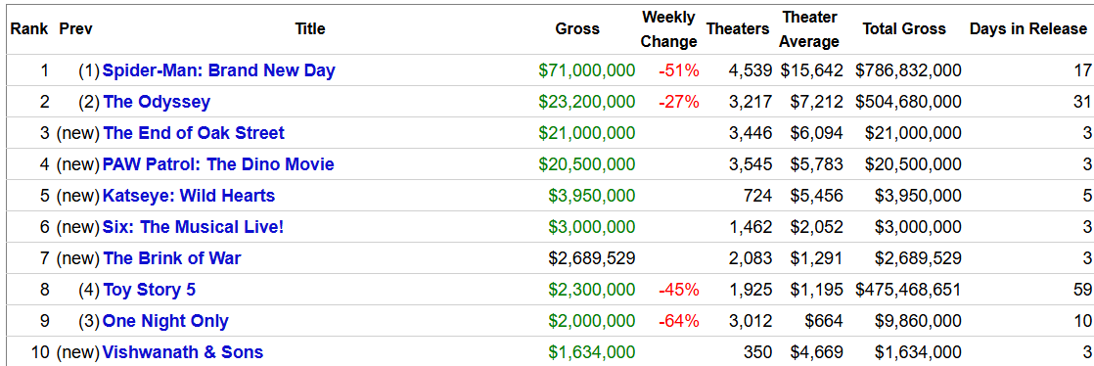Screen dimensions: 1094x366
Task: Click the Gross column header
Action: (577, 29)
